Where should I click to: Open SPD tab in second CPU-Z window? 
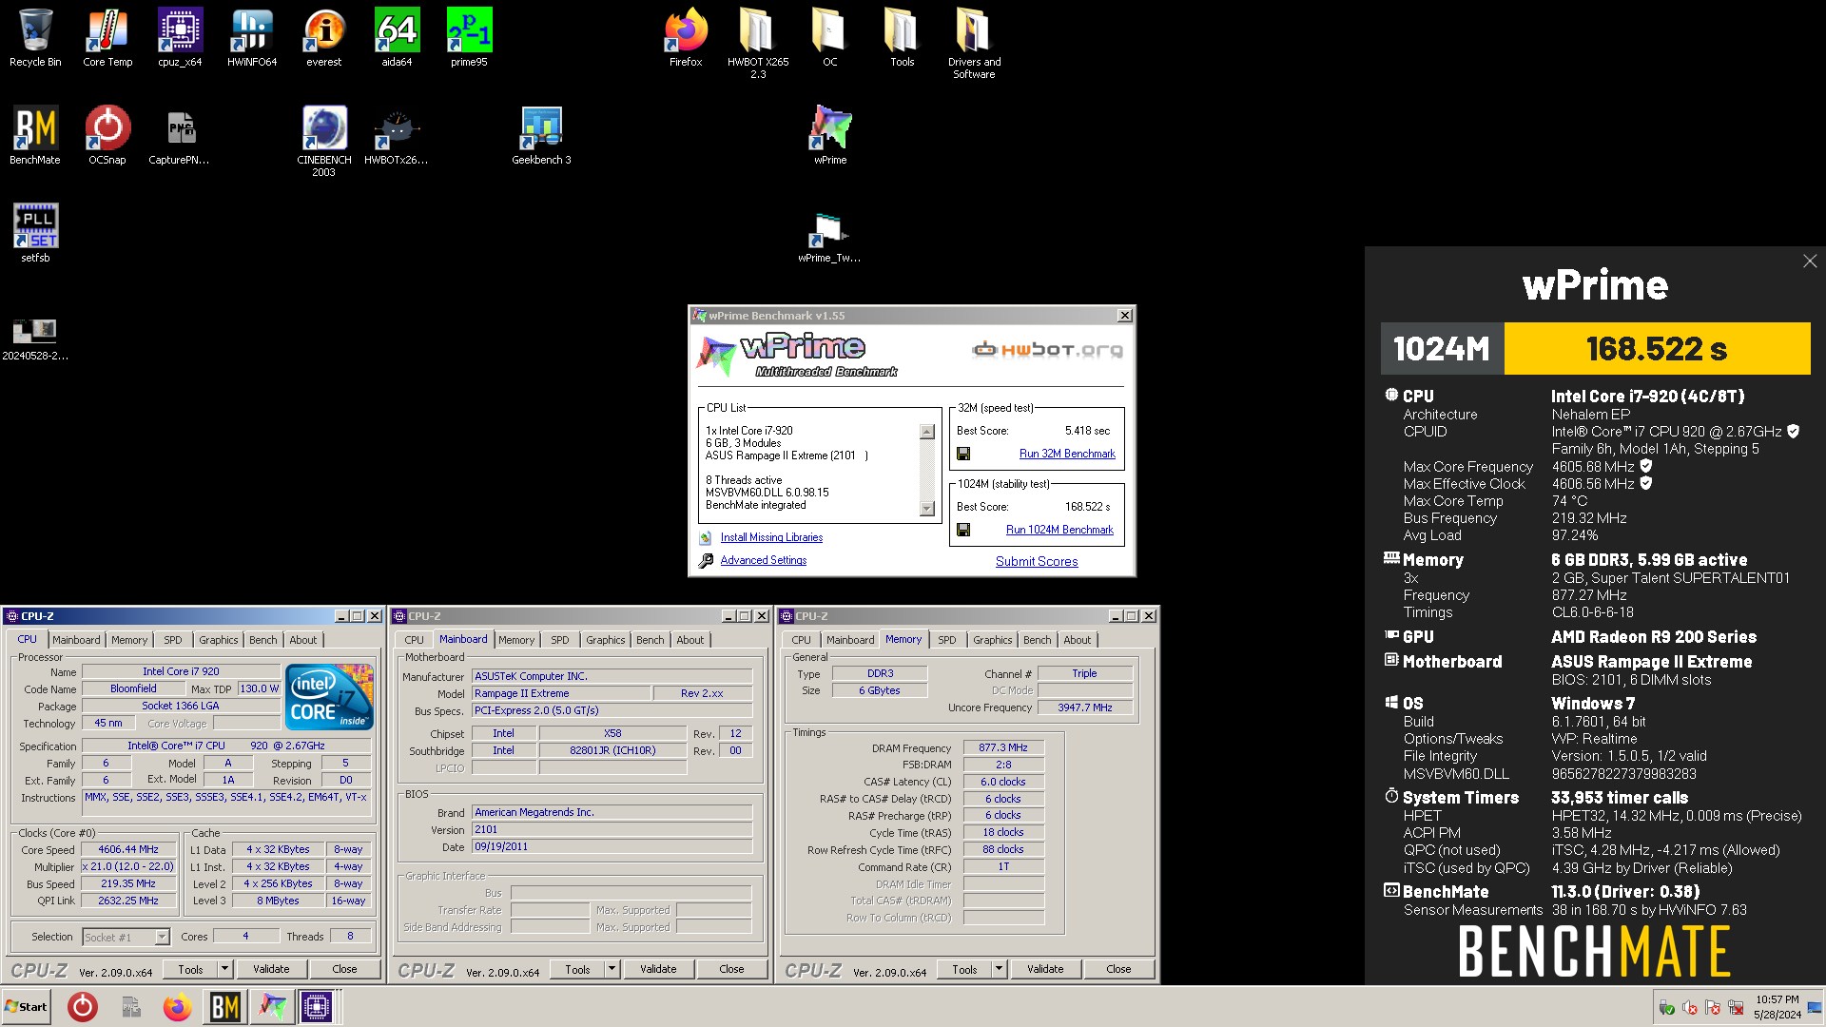coord(560,640)
